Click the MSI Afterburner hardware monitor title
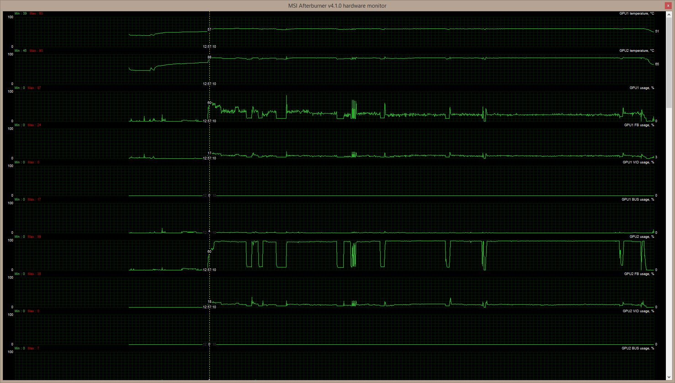Image resolution: width=675 pixels, height=383 pixels. [x=337, y=6]
